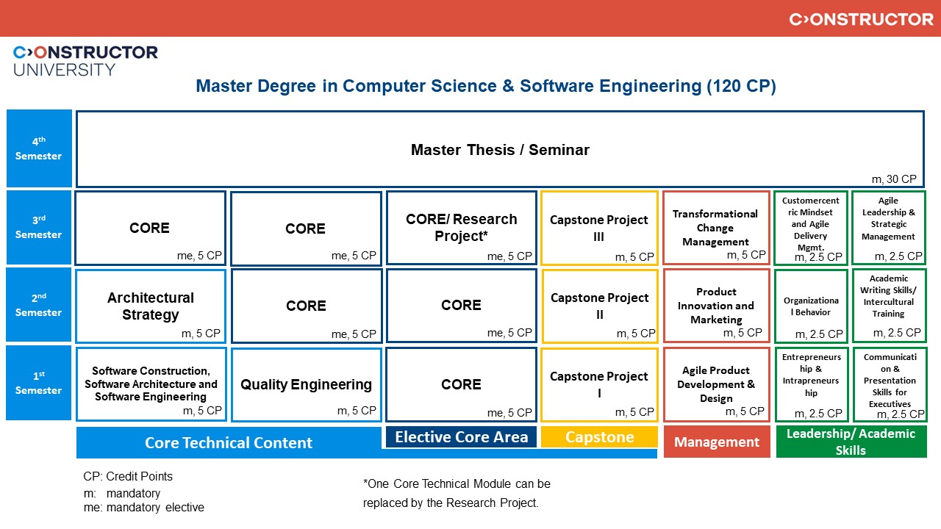Select the 'm: mandatory' legend text

122,494
